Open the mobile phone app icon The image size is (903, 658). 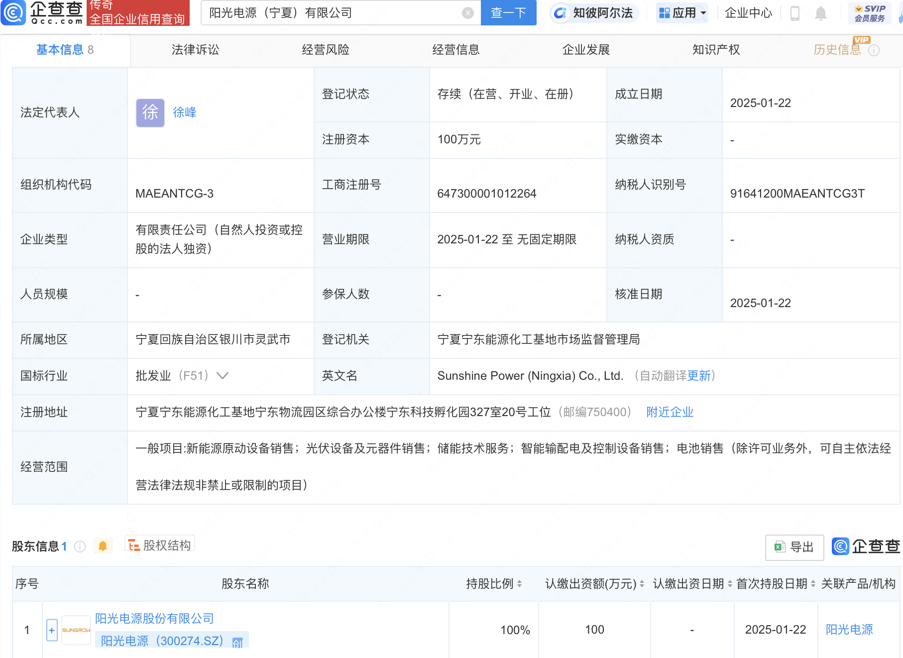tap(795, 13)
